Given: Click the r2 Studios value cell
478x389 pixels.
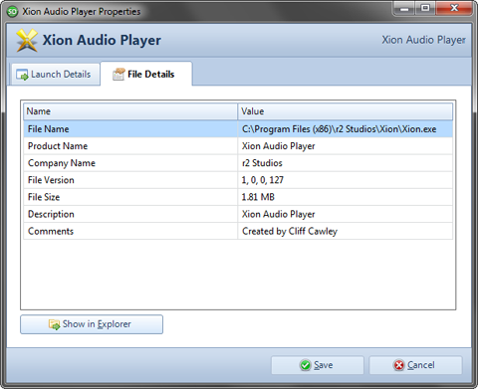Looking at the screenshot, I should tap(346, 163).
